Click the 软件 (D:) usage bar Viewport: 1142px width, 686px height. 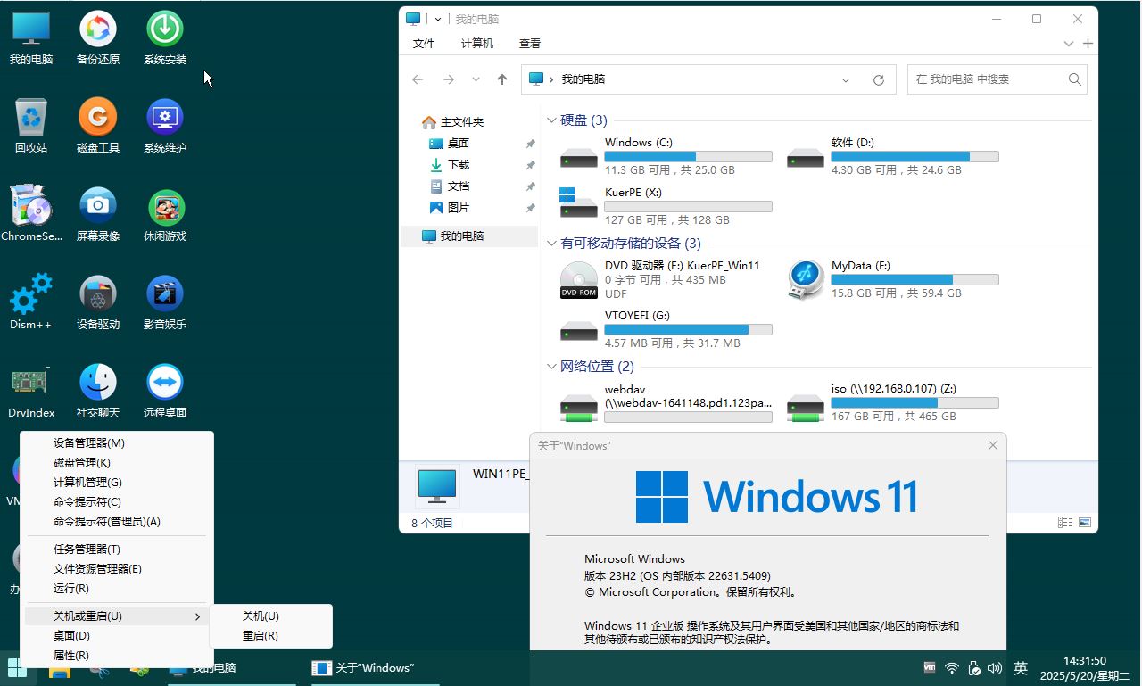pyautogui.click(x=914, y=157)
